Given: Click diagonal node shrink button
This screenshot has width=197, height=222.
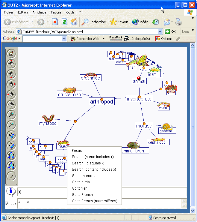Looking at the screenshot, I should point(11,145).
